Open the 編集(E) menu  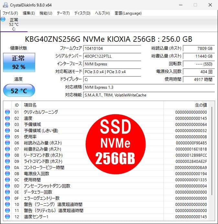[29, 13]
